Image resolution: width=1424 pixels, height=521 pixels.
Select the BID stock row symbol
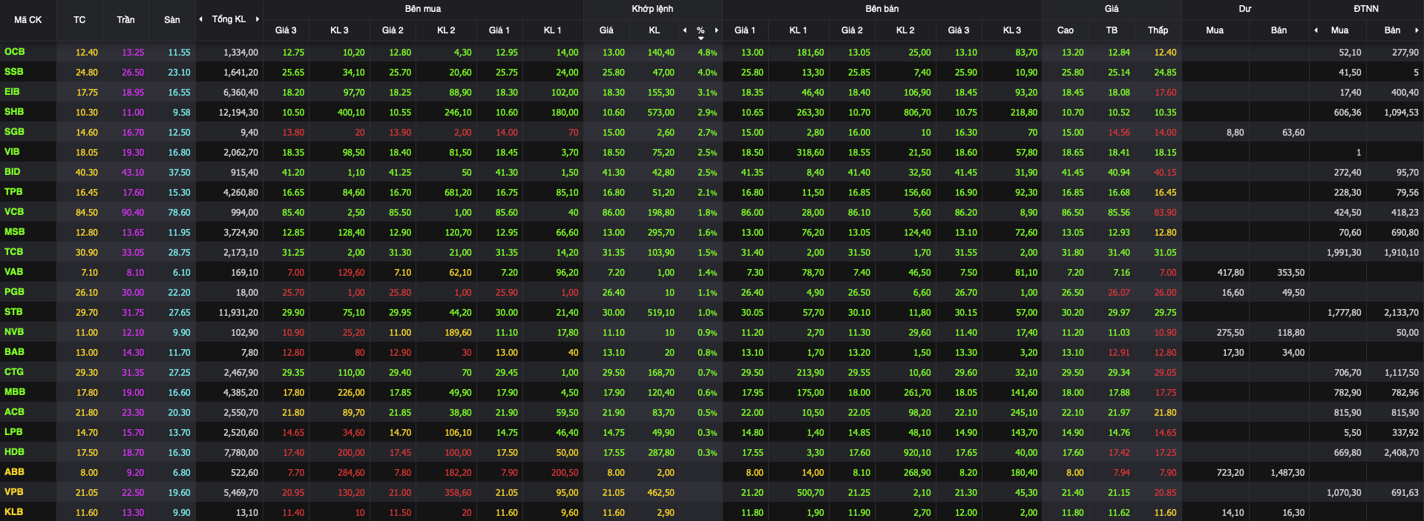point(13,172)
